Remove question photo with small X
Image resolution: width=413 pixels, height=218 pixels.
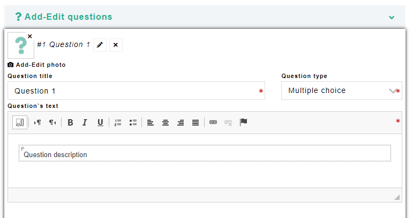(30, 36)
